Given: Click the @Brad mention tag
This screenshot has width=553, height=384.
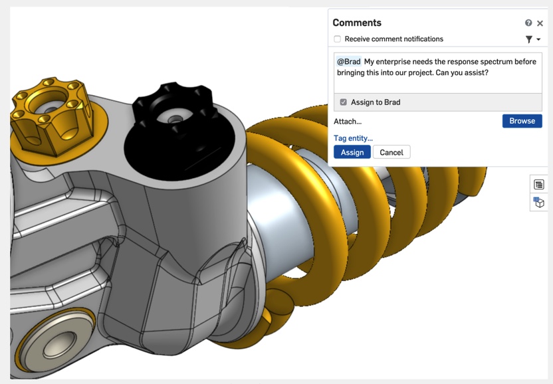Looking at the screenshot, I should coord(348,62).
